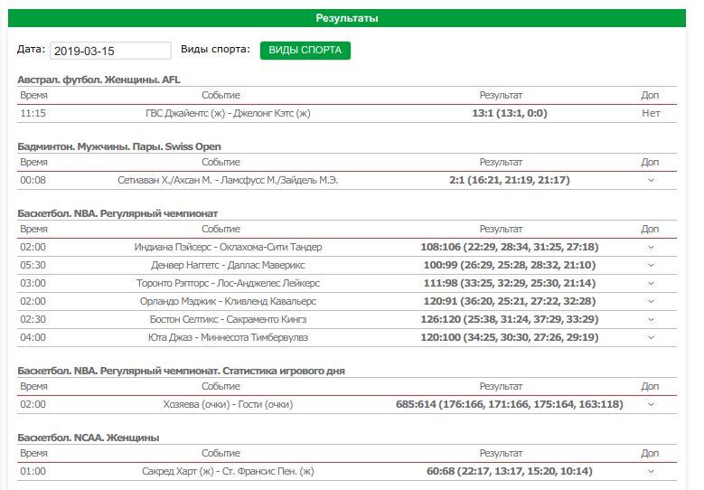Click the Результаты green header bar
This screenshot has width=704, height=490.
tap(347, 18)
